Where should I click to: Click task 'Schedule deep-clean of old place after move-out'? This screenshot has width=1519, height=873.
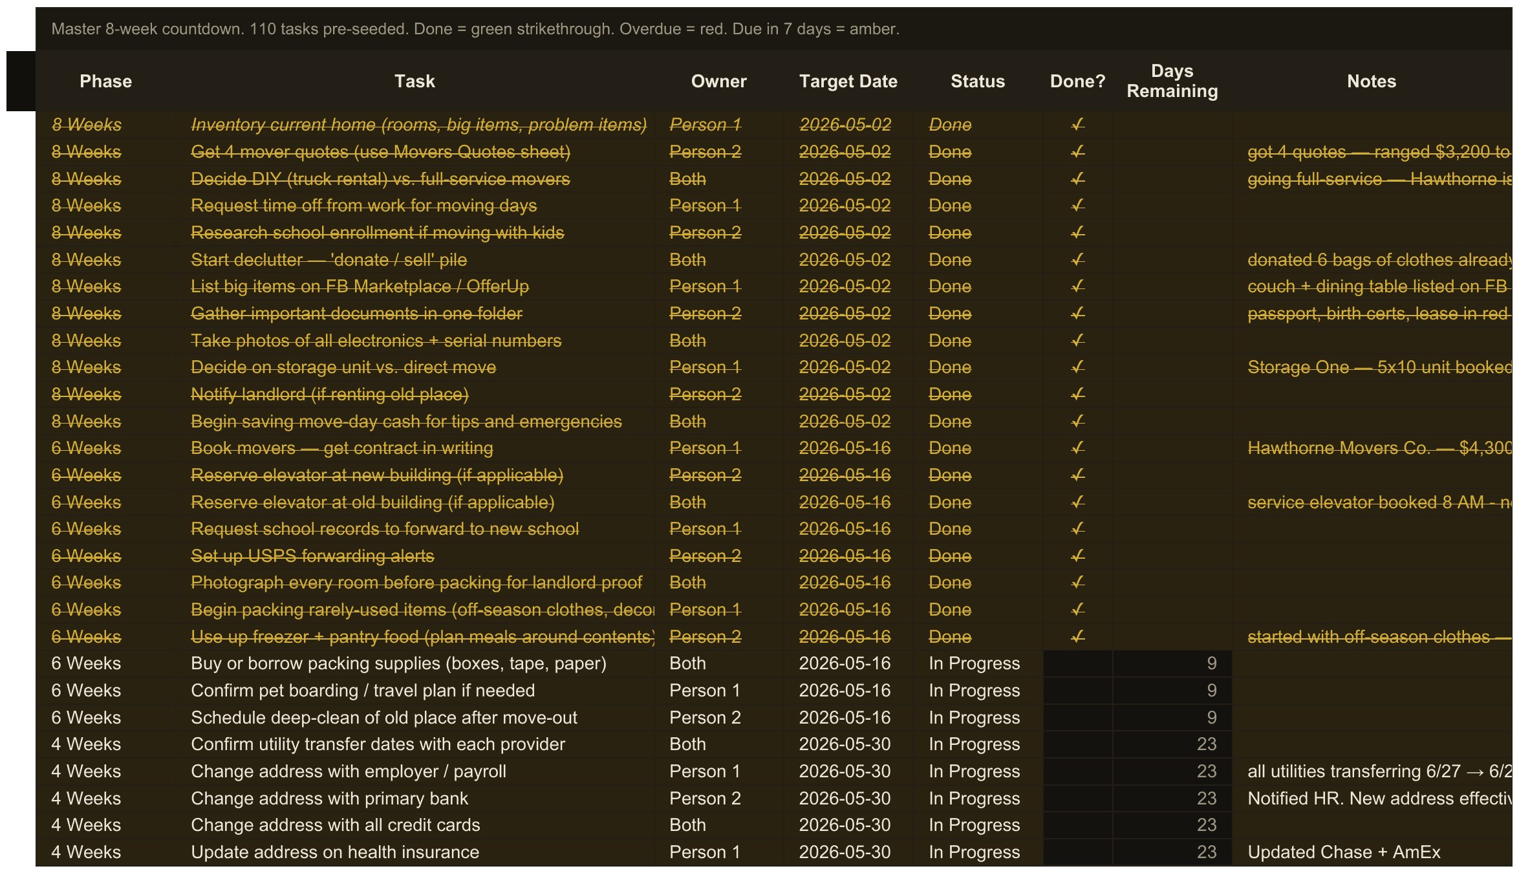coord(384,718)
